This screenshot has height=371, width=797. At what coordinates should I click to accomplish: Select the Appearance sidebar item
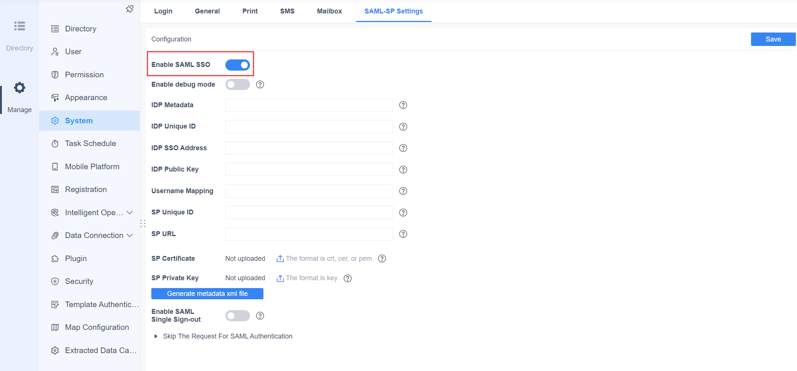pyautogui.click(x=86, y=97)
